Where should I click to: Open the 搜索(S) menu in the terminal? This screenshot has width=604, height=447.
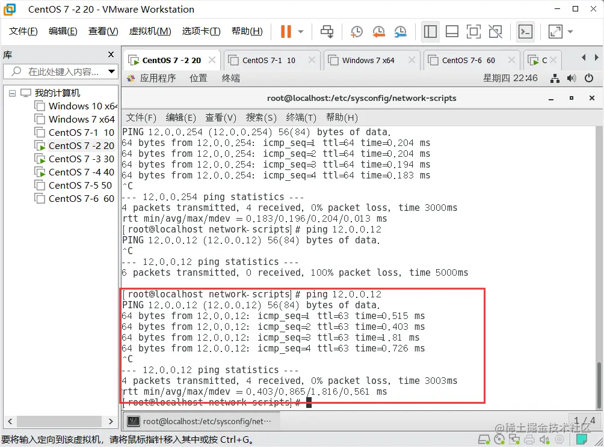tap(260, 118)
